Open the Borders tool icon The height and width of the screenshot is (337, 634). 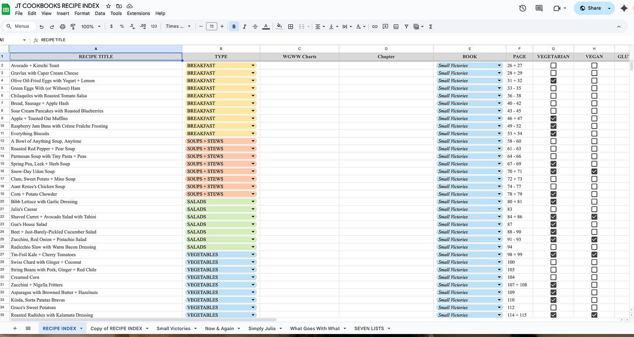click(x=291, y=26)
